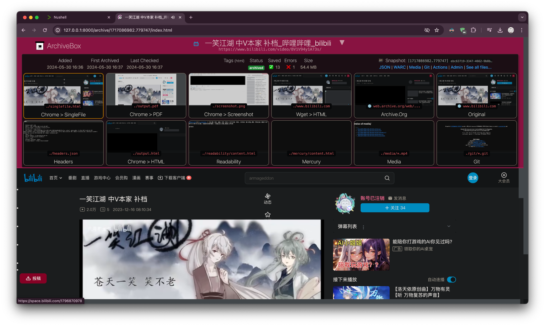Viewport: 545px width, 326px height.
Task: Click the 收藏 star icon below 动态
Action: (x=267, y=214)
